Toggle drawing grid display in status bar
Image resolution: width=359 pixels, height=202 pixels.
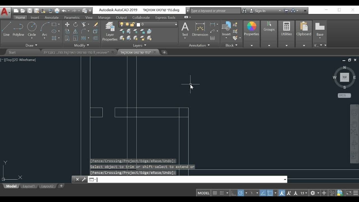click(215, 193)
